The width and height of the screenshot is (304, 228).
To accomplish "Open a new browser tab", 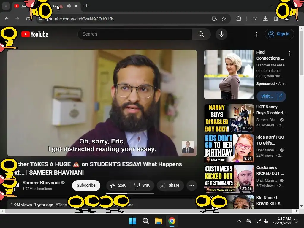I will click(x=87, y=6).
